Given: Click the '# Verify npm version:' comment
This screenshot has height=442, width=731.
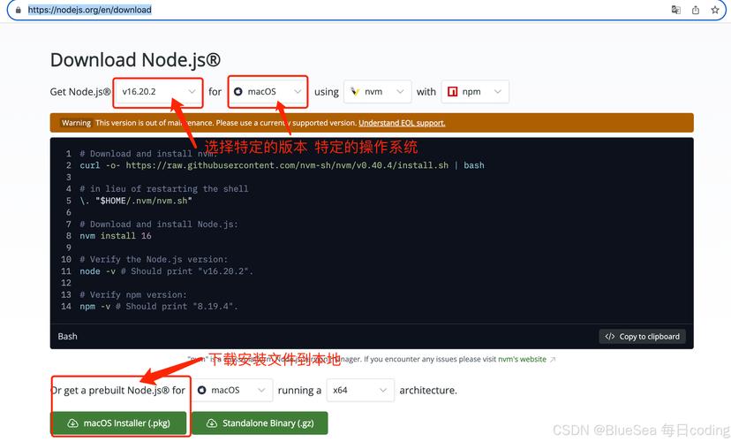Looking at the screenshot, I should tap(132, 295).
